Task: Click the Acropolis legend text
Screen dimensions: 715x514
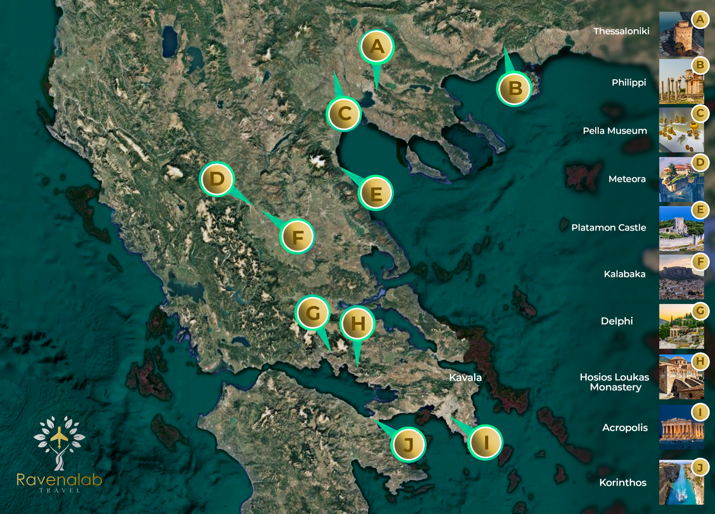Action: 624,428
